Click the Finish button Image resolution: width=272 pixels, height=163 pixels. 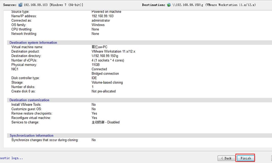[x=246, y=158]
